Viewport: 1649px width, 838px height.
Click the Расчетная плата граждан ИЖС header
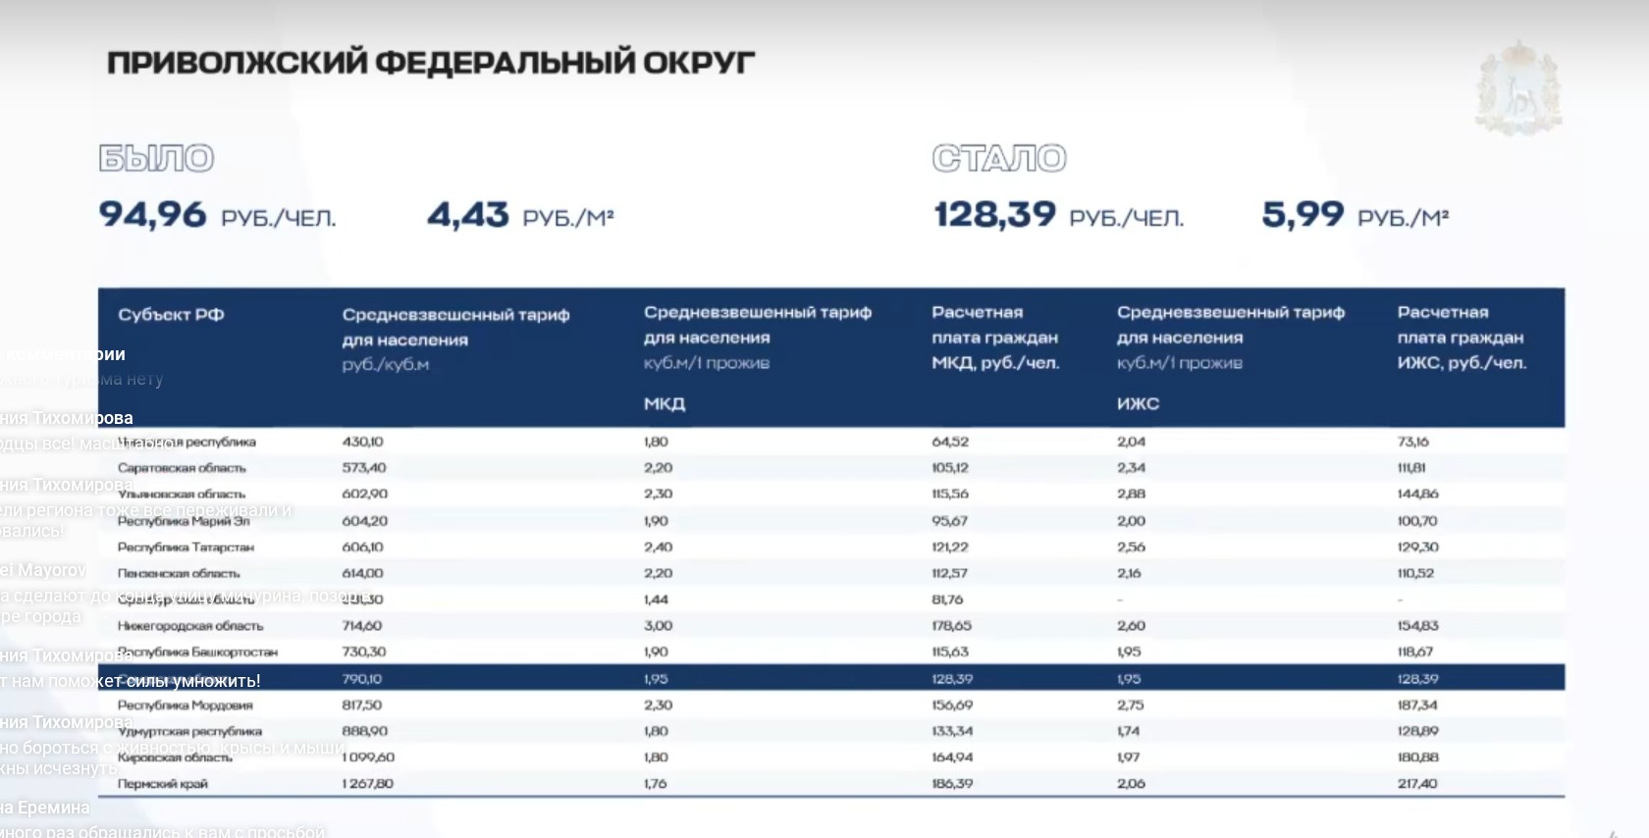[x=1462, y=338]
